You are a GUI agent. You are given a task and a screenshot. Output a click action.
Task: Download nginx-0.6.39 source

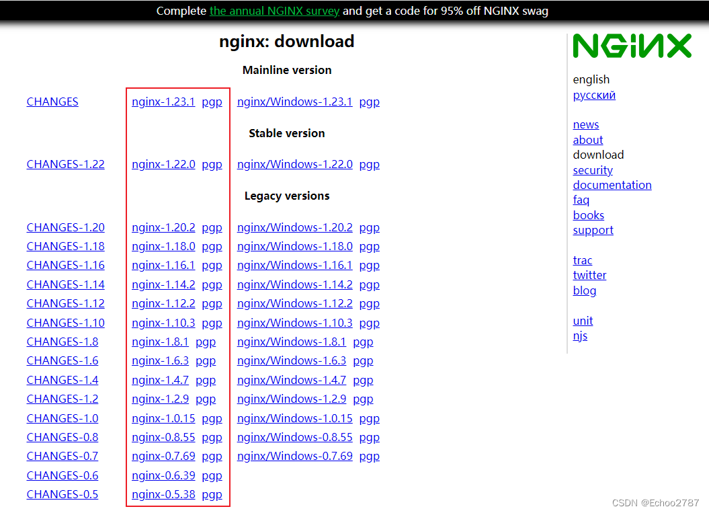[x=163, y=475]
